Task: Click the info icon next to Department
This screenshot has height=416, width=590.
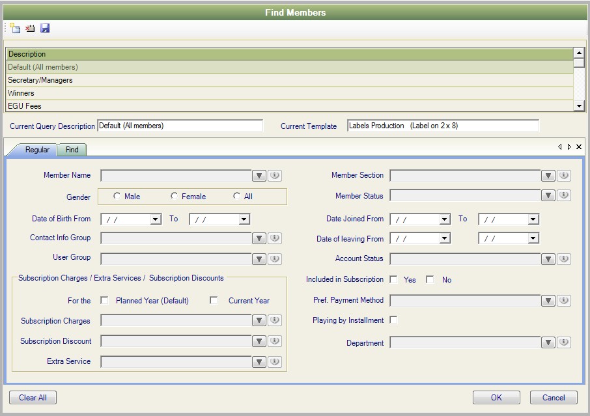Action: pyautogui.click(x=564, y=342)
